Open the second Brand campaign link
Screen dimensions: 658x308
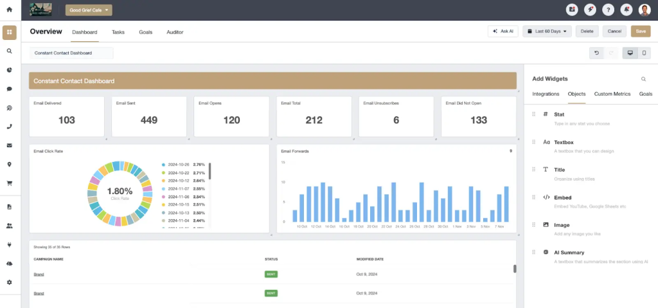[39, 293]
